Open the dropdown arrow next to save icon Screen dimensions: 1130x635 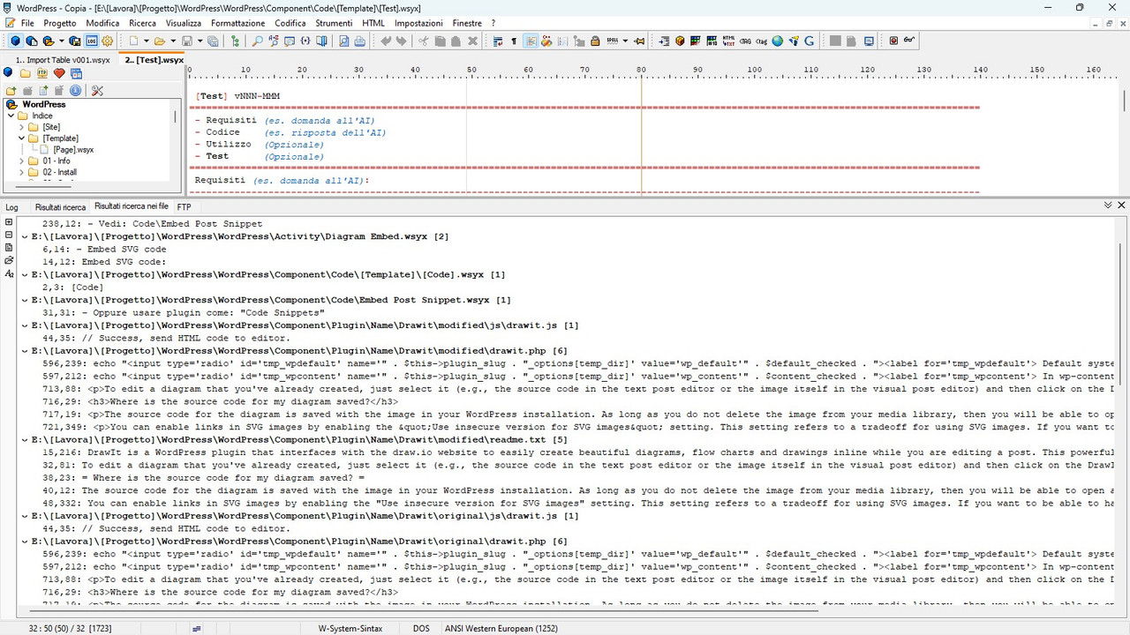(x=200, y=41)
